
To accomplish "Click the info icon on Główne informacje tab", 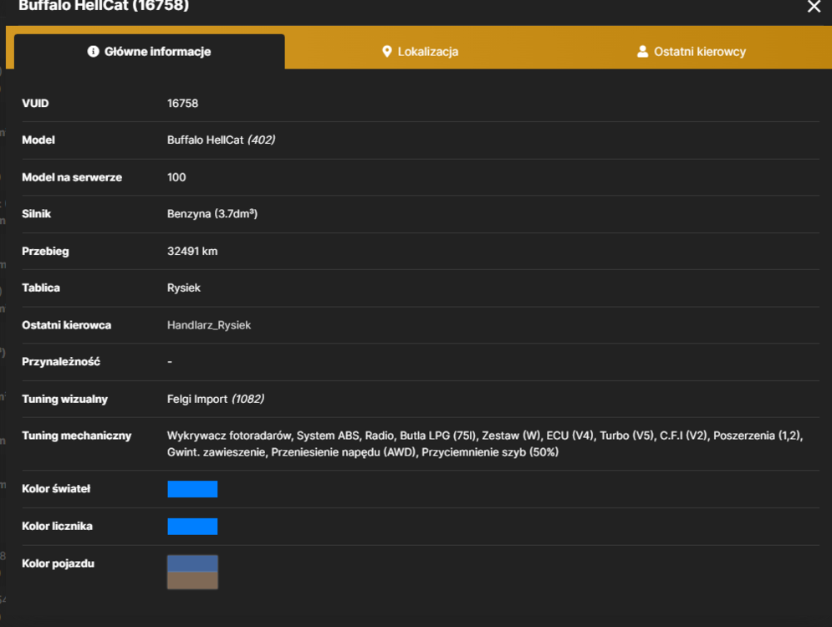I will (x=93, y=52).
